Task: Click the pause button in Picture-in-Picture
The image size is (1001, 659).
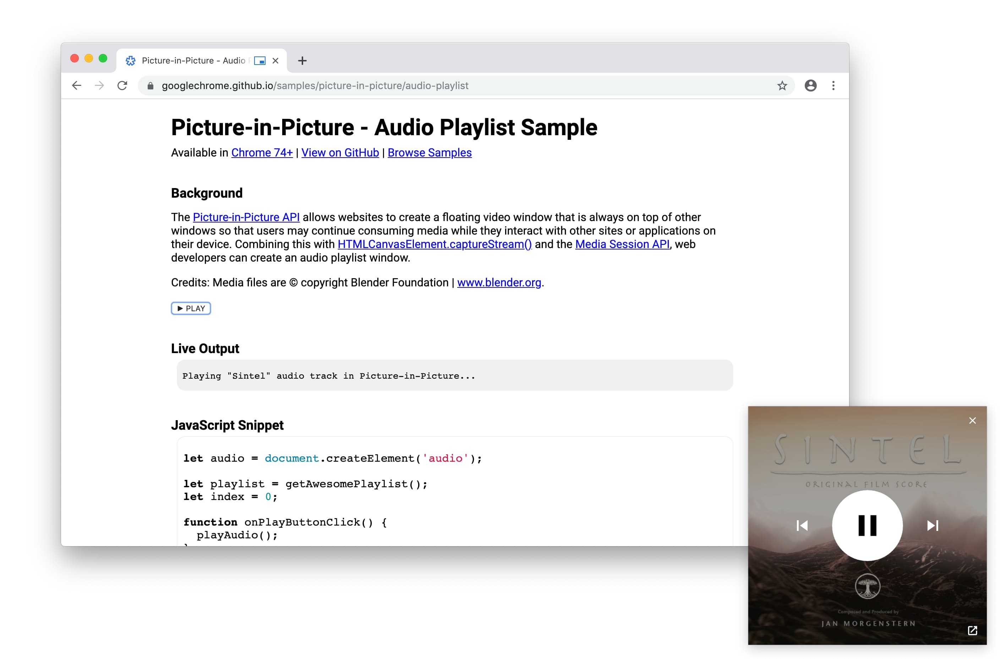Action: pos(868,525)
